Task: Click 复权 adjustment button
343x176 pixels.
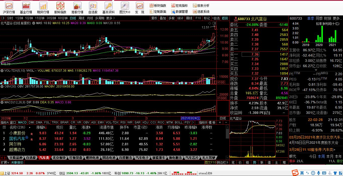Action: (154, 18)
